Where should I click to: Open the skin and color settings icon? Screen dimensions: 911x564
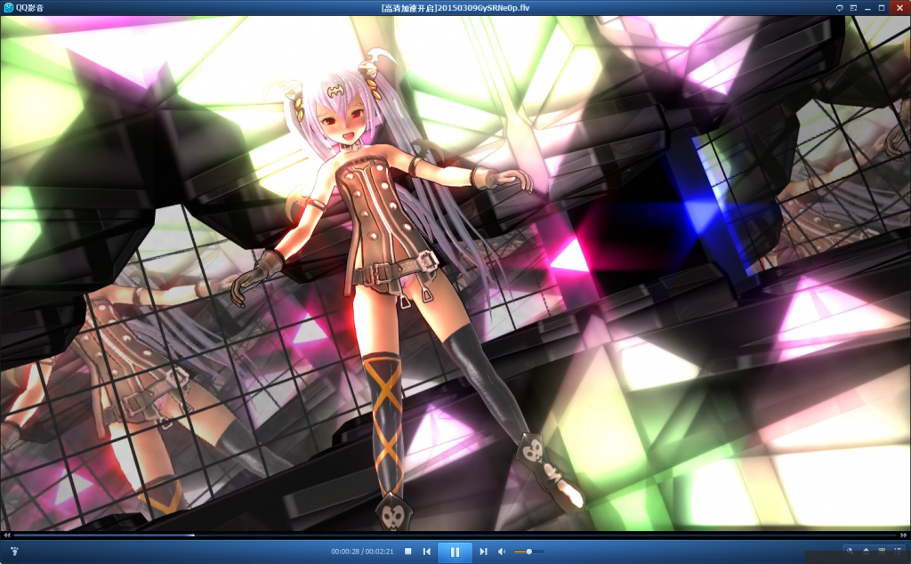882,552
